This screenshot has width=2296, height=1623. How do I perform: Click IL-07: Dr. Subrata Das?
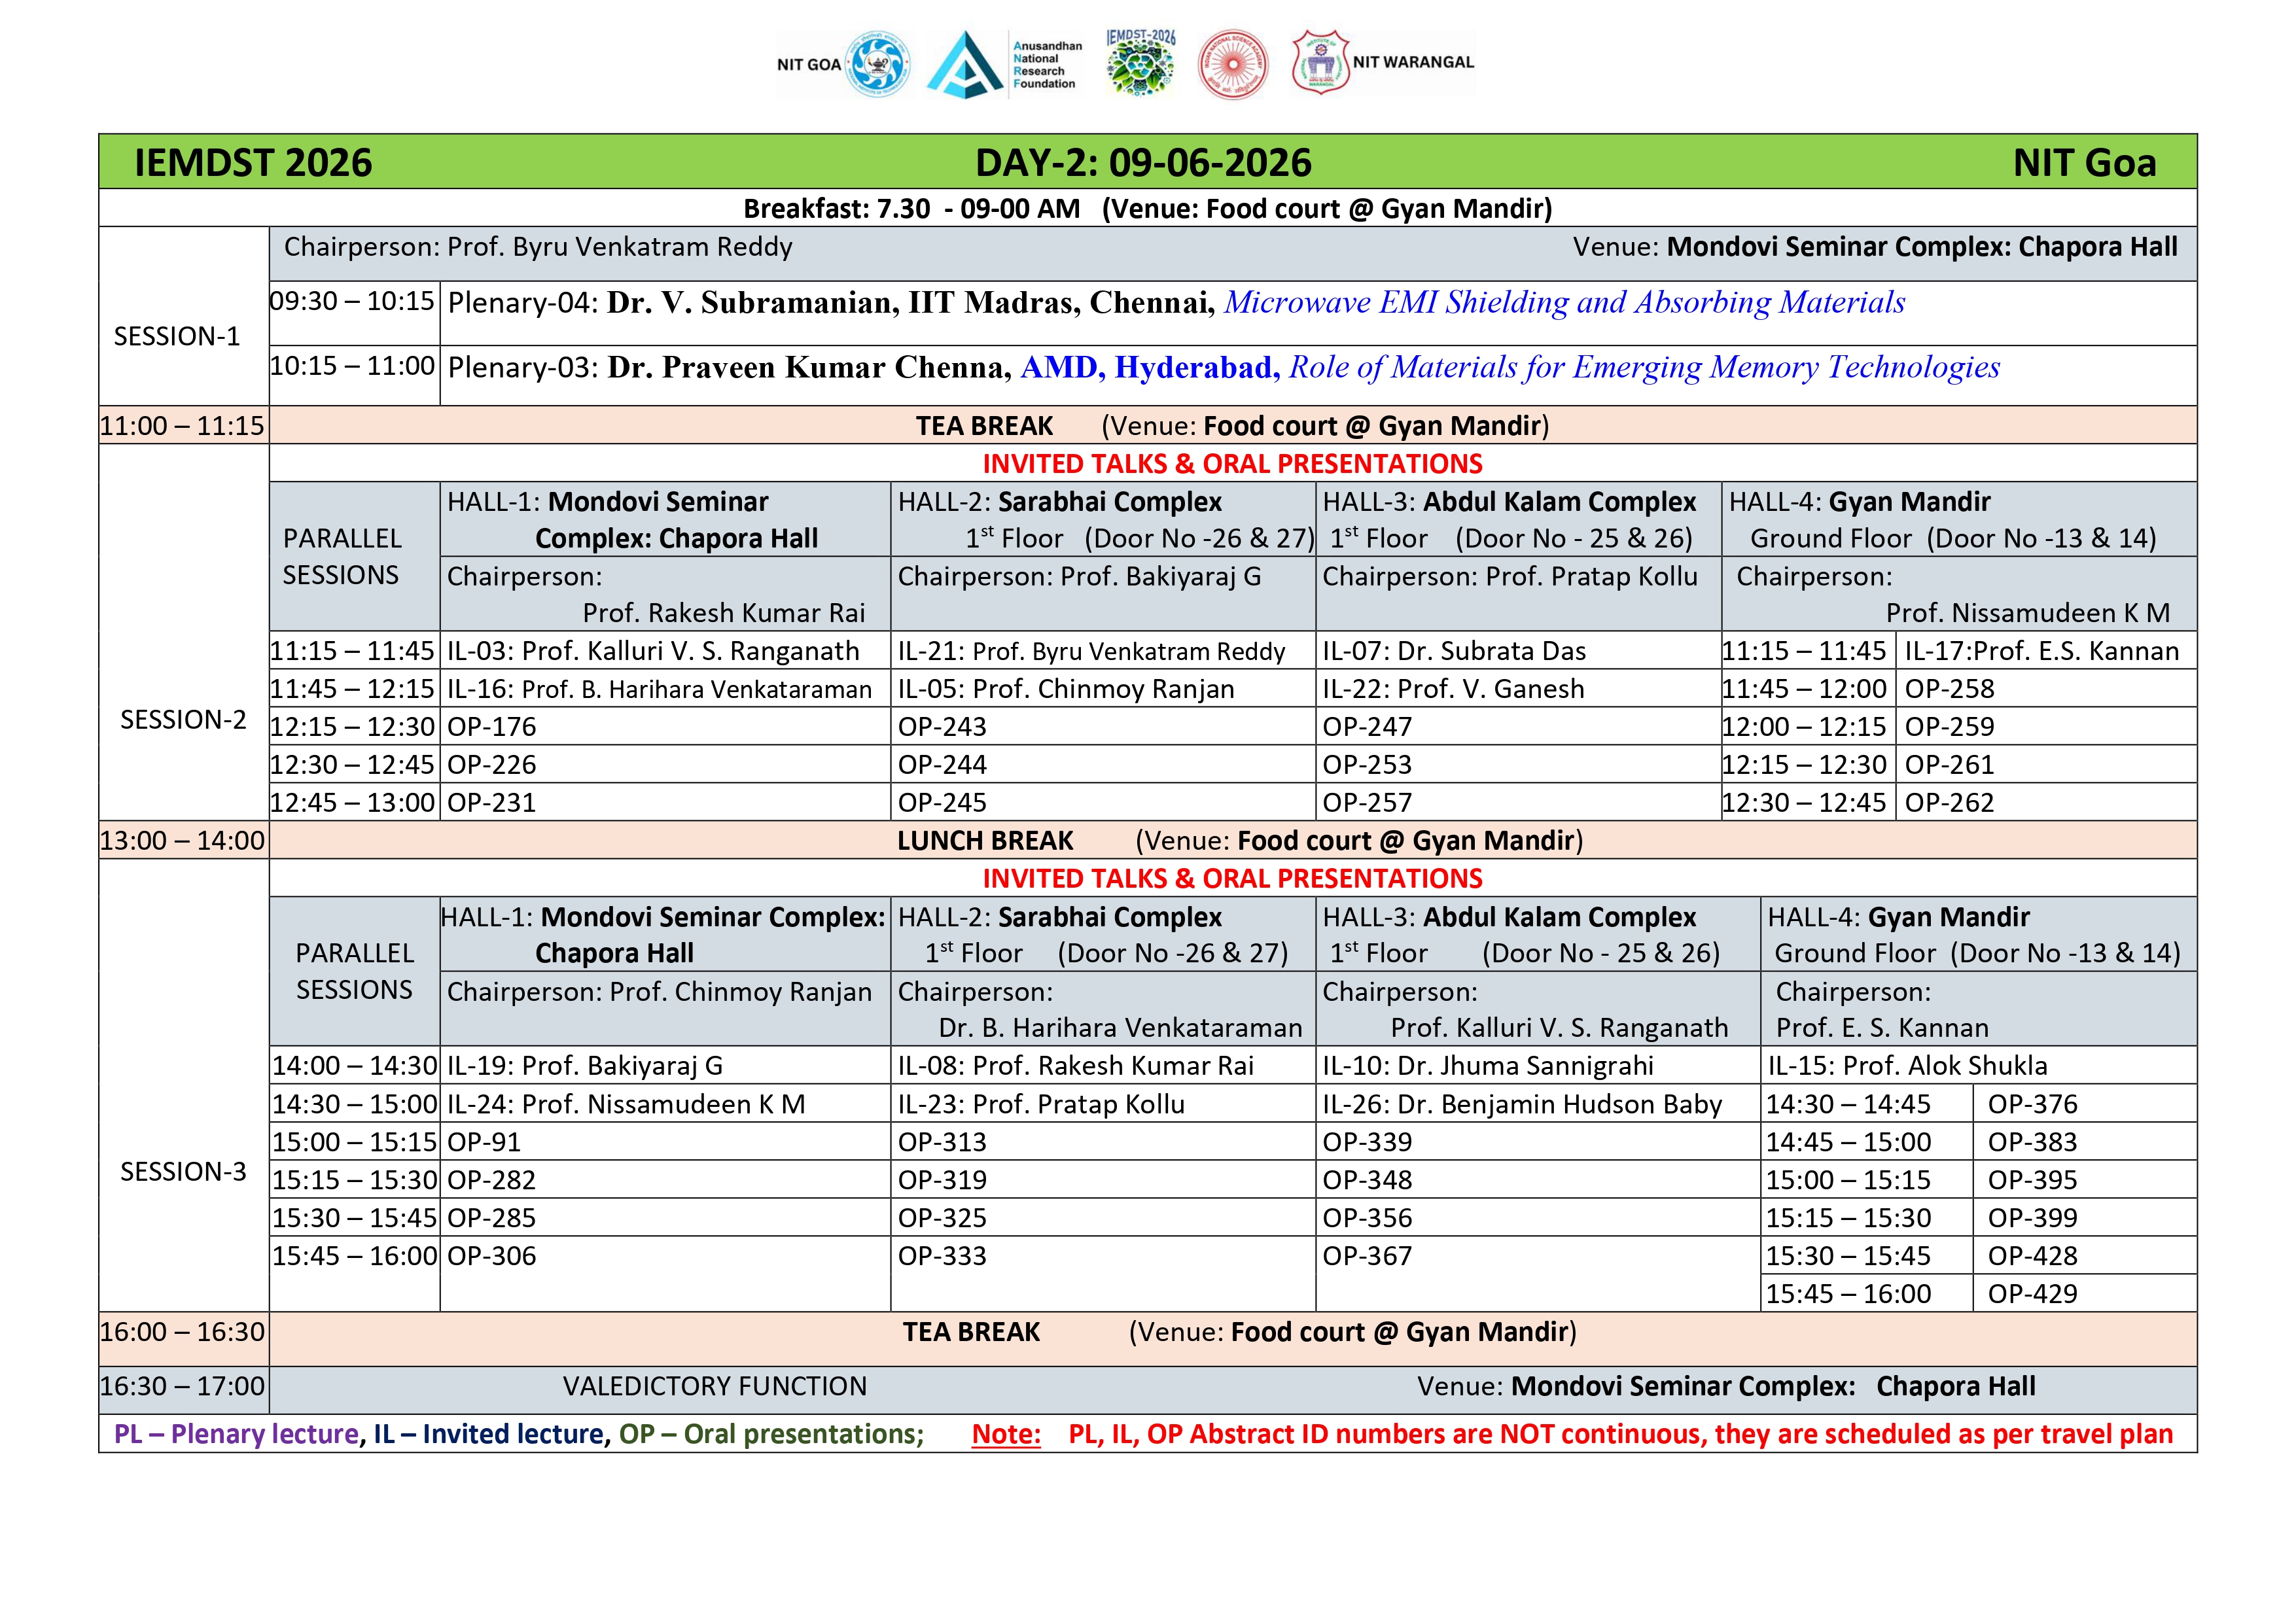point(1454,651)
